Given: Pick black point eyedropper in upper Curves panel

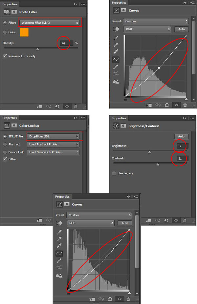Looking at the screenshot, I should coord(116,38).
